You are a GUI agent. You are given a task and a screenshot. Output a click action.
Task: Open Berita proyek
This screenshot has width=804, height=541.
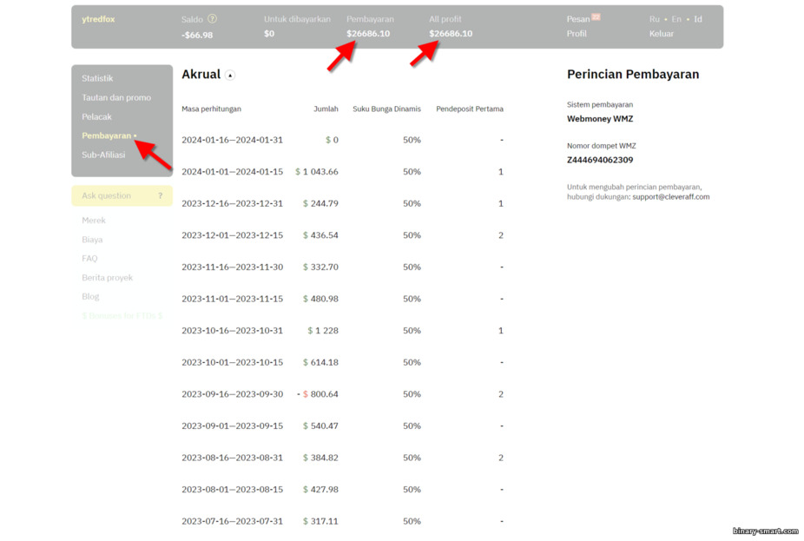pyautogui.click(x=107, y=277)
